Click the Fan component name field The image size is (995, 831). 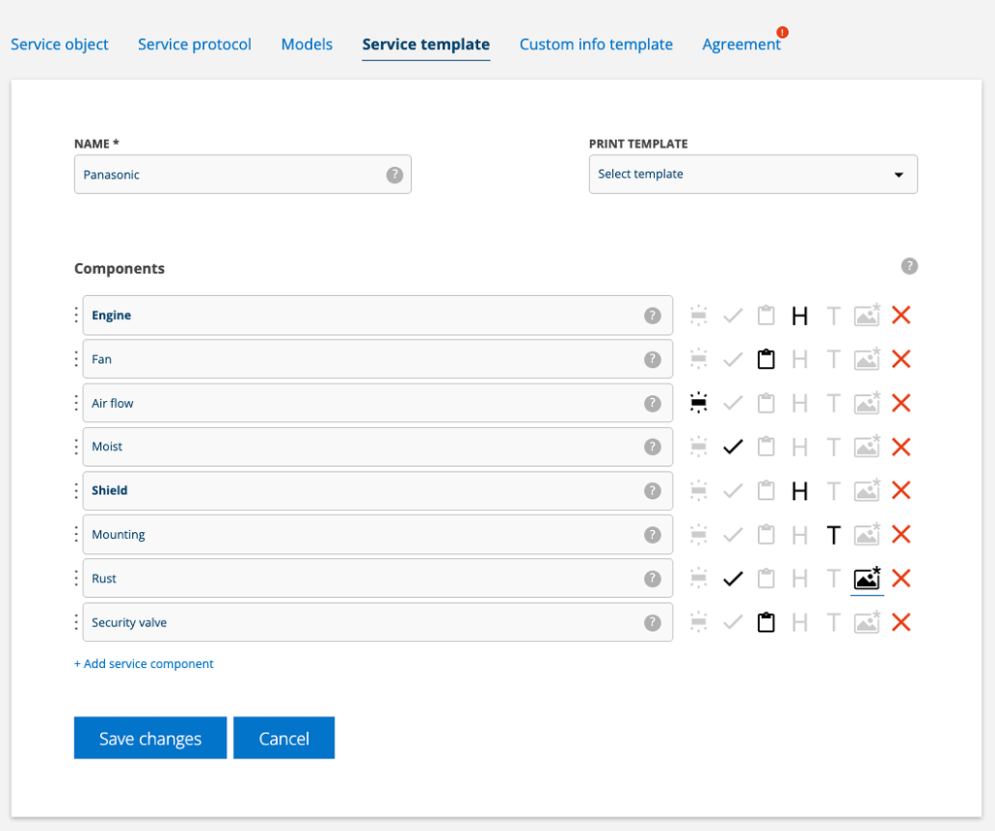[378, 359]
